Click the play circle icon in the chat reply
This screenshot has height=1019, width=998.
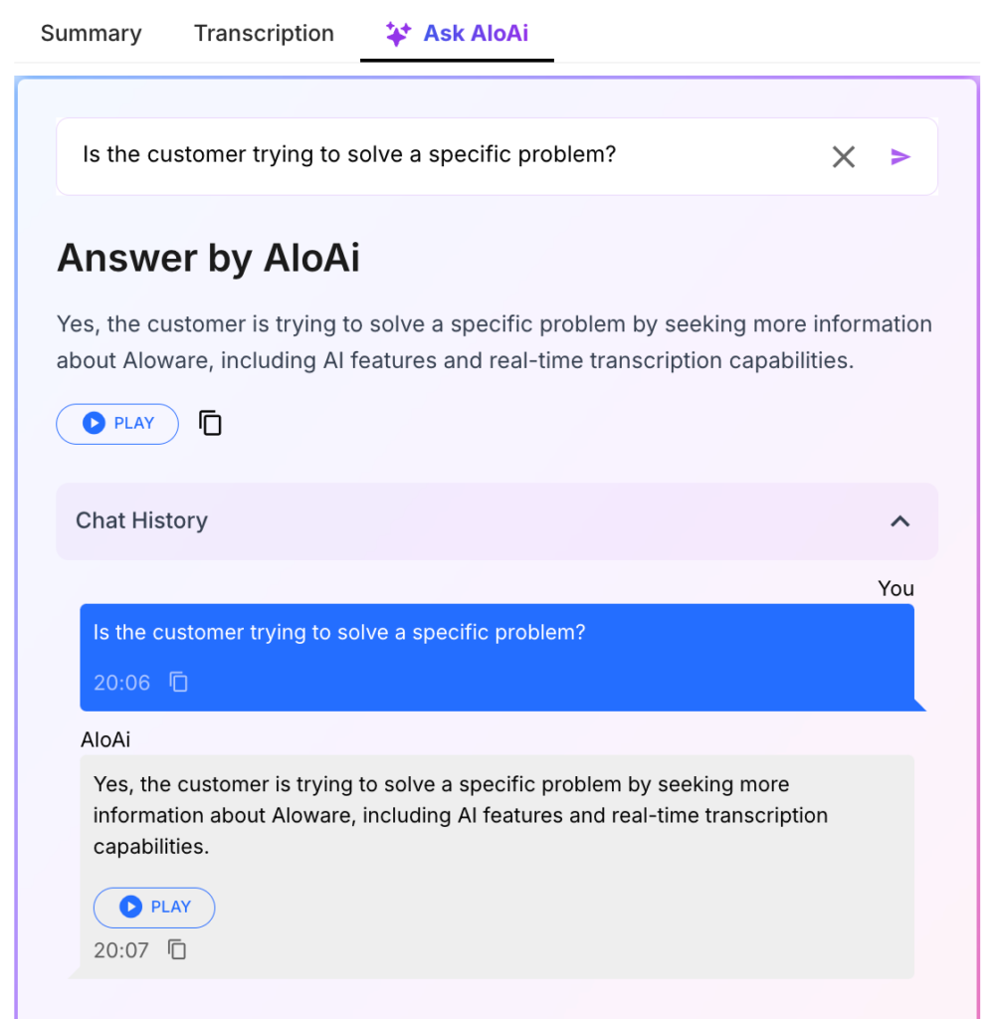click(130, 907)
